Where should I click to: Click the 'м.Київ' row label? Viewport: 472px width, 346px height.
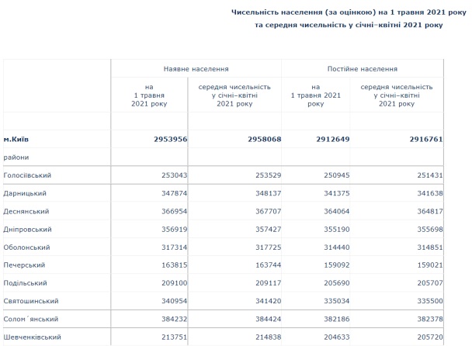16,140
